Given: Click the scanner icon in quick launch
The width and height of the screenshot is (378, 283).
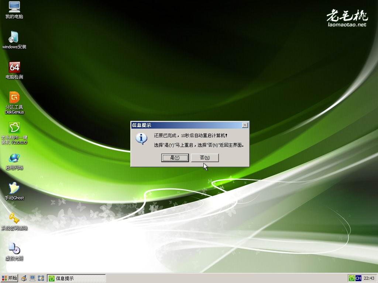Looking at the screenshot, I should pos(24,278).
